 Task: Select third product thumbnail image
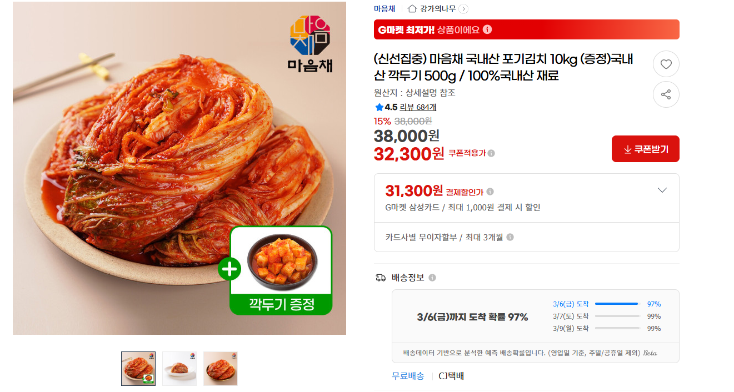tap(221, 369)
